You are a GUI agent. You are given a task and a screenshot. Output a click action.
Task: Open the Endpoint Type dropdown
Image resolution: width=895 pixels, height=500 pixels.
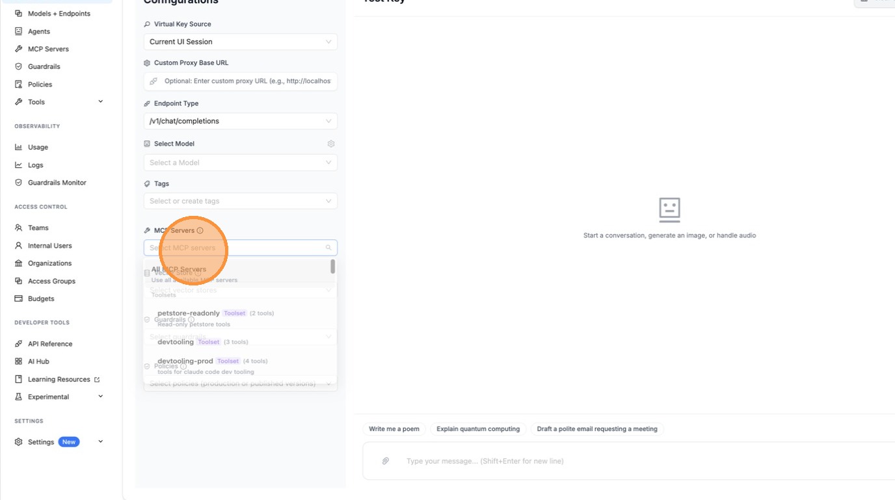241,121
